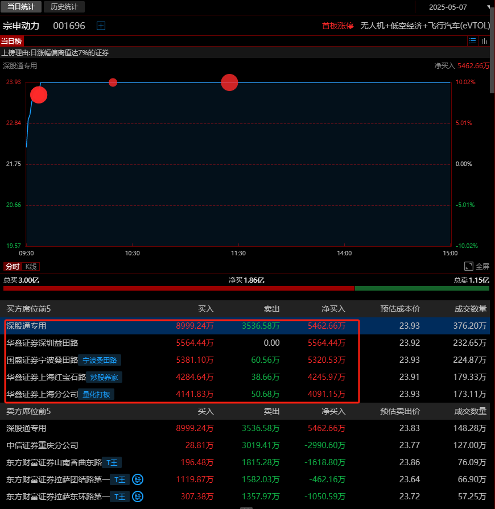Click the 首板涨停 label
495x509 pixels.
(337, 26)
